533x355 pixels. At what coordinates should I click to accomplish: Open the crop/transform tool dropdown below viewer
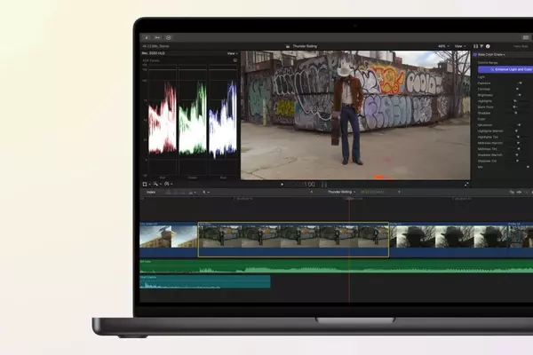click(x=147, y=184)
